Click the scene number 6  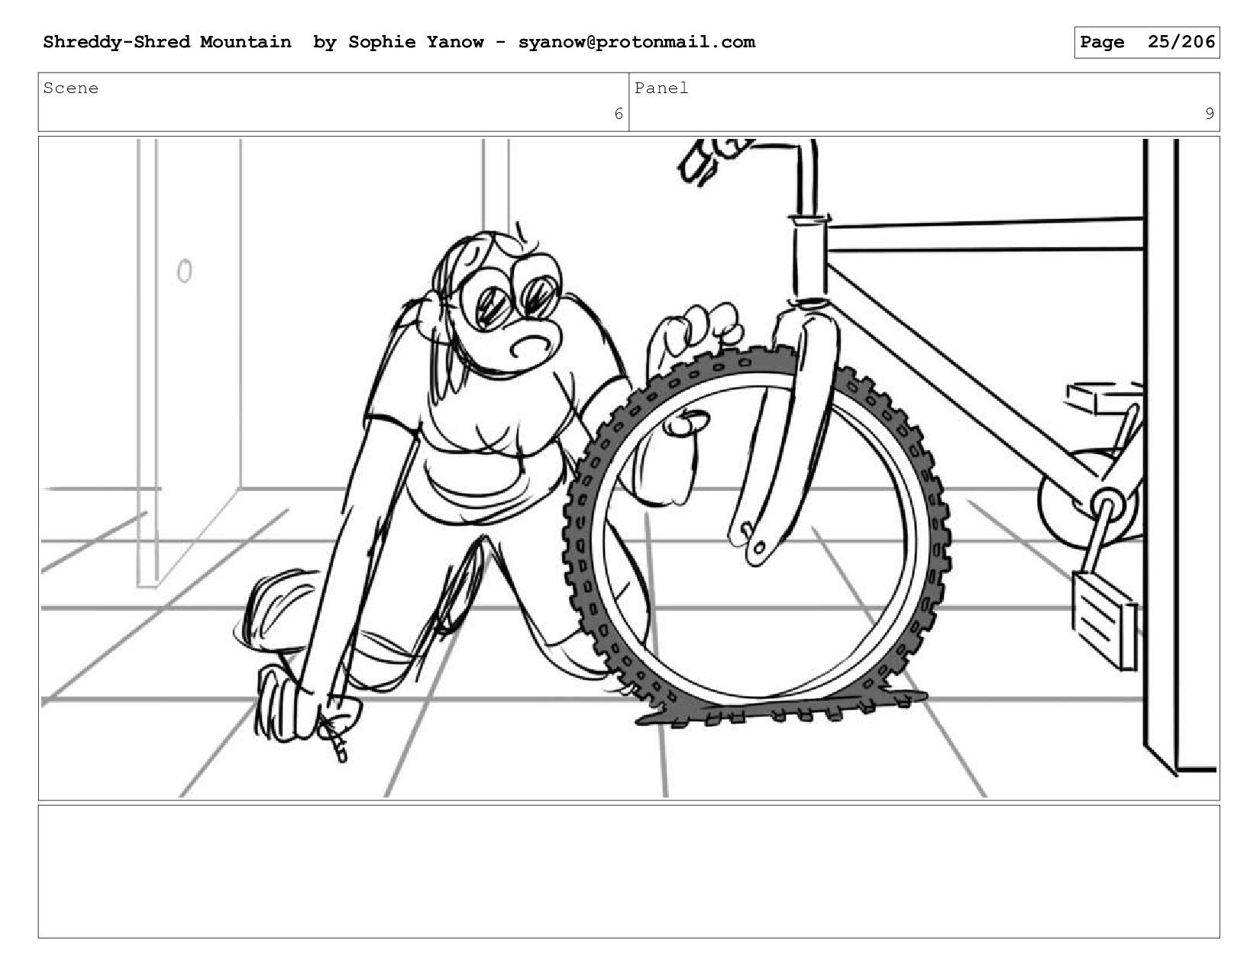pos(619,114)
